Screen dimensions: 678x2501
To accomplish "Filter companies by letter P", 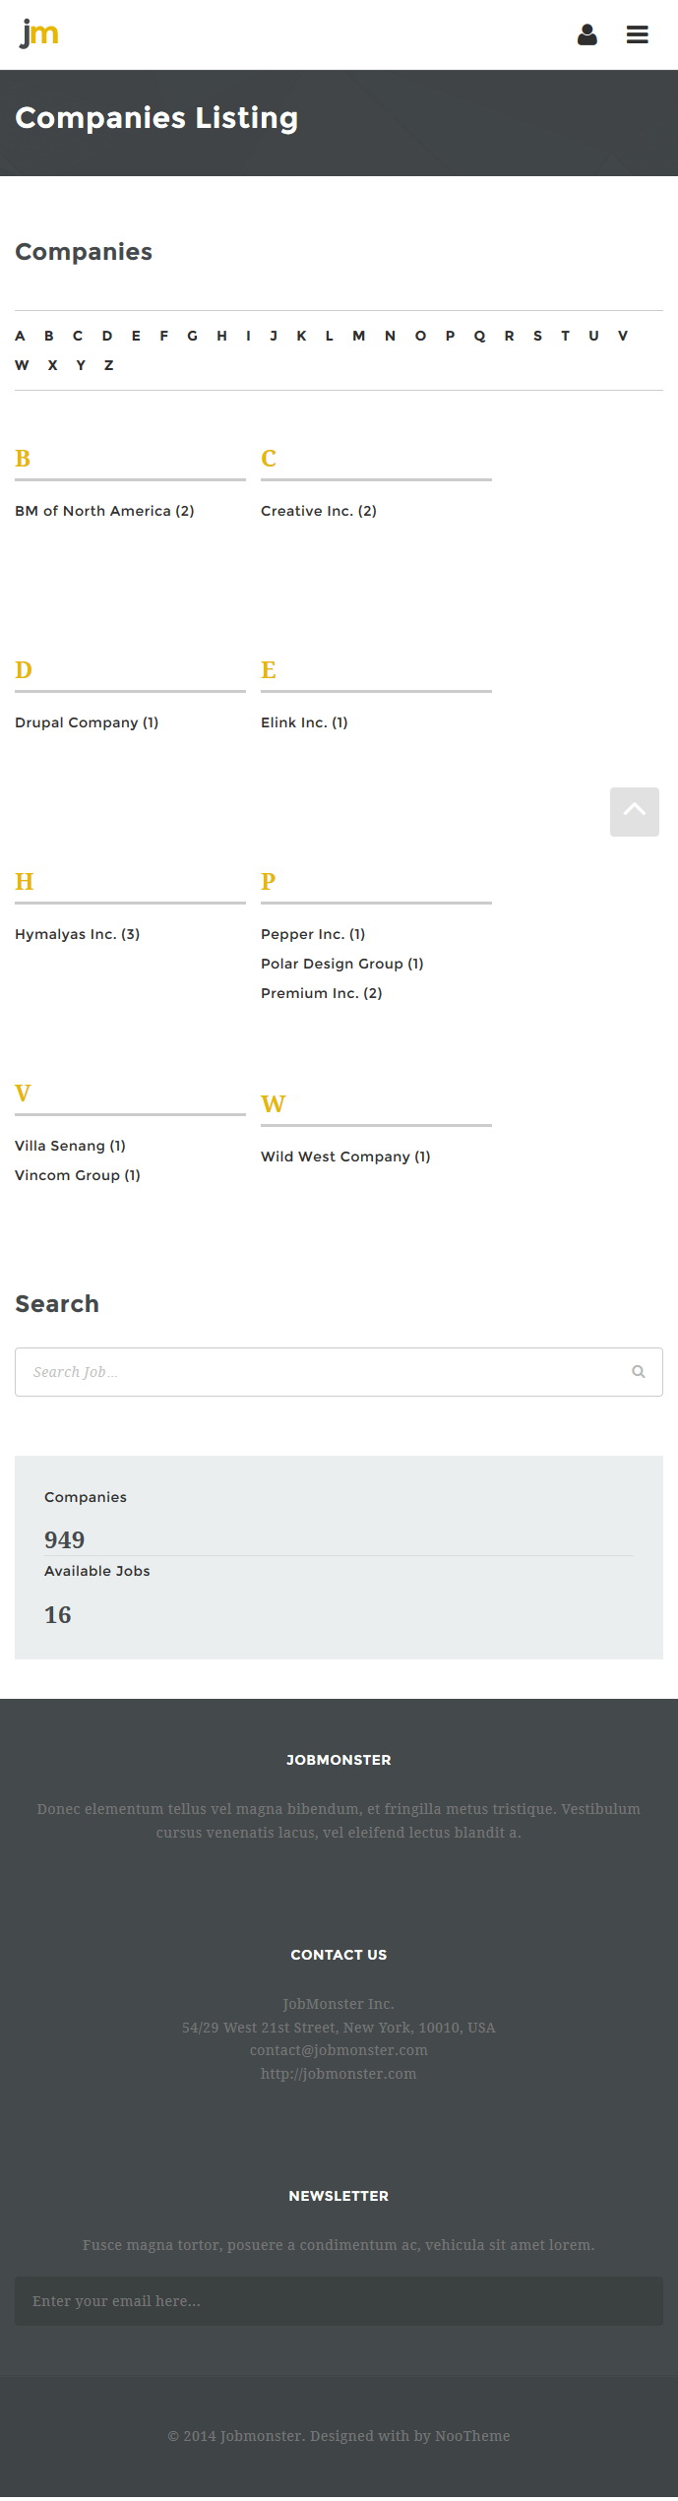I will tap(450, 336).
